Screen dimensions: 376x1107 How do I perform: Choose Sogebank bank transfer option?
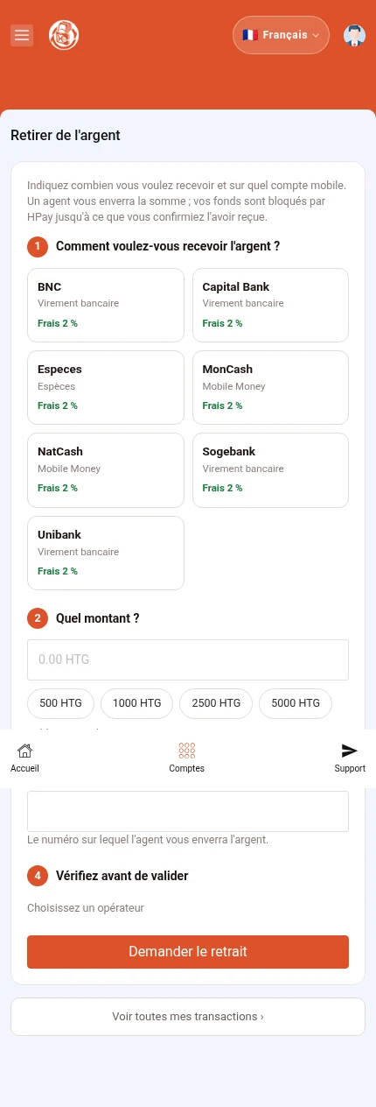point(270,470)
